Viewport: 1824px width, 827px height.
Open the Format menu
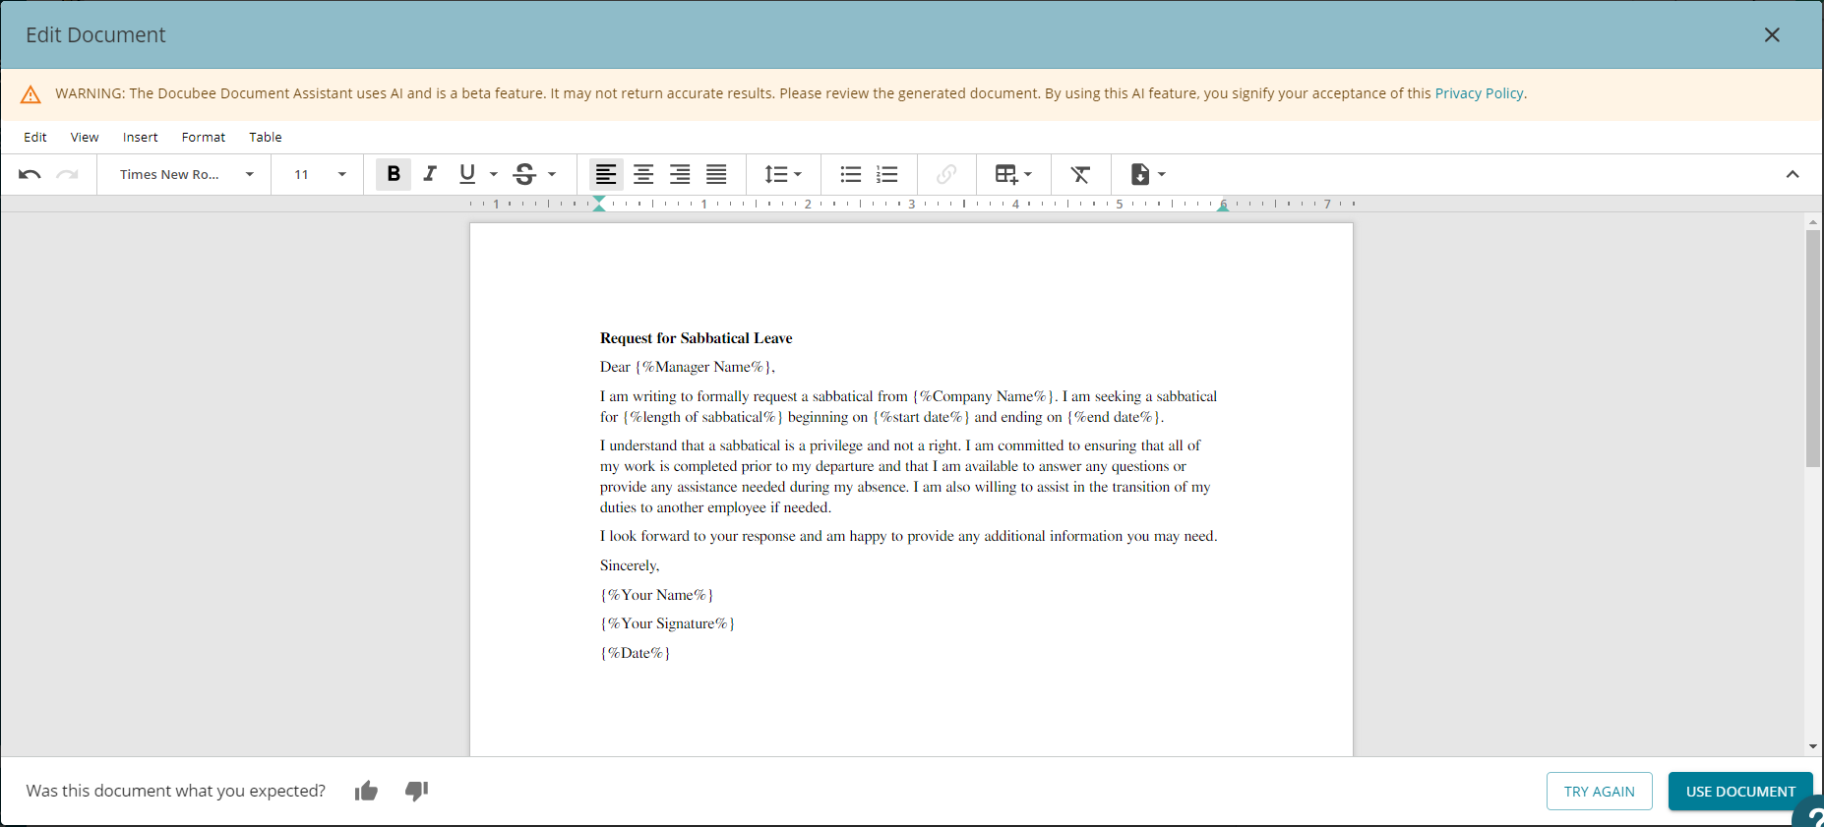204,137
